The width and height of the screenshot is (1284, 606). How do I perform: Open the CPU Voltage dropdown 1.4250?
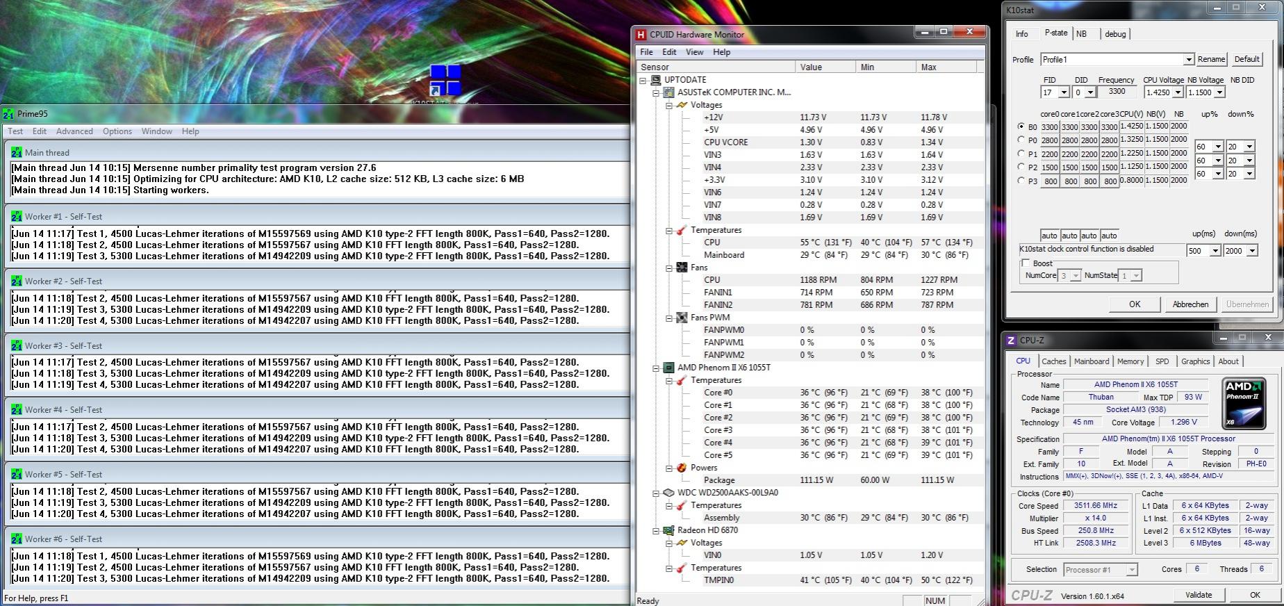(x=1177, y=92)
